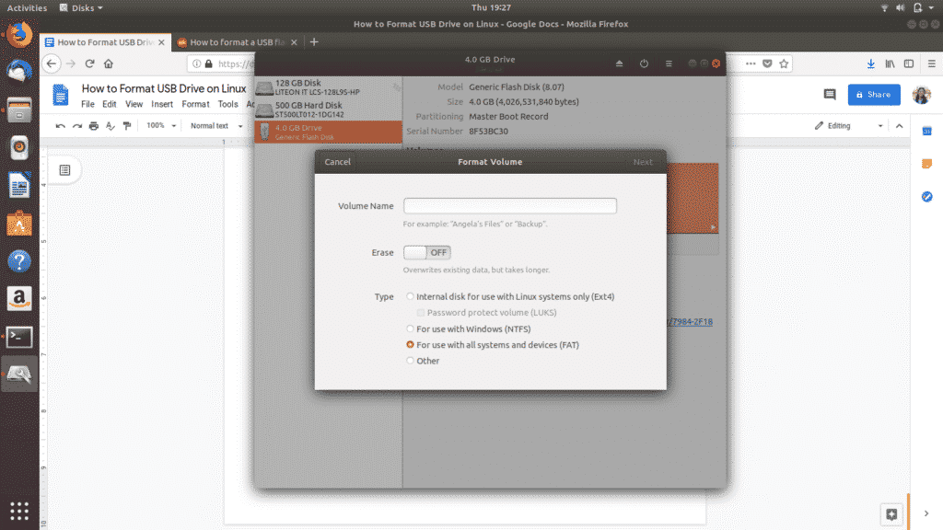Go back in Firefox
This screenshot has height=530, width=943.
tap(52, 63)
